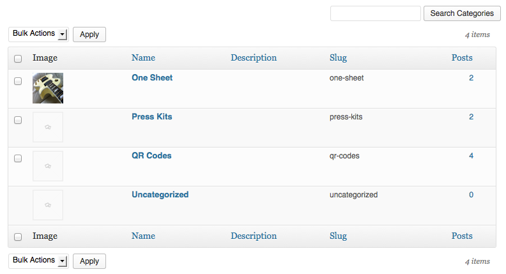Click the Uncategorized placeholder image icon

tap(48, 205)
